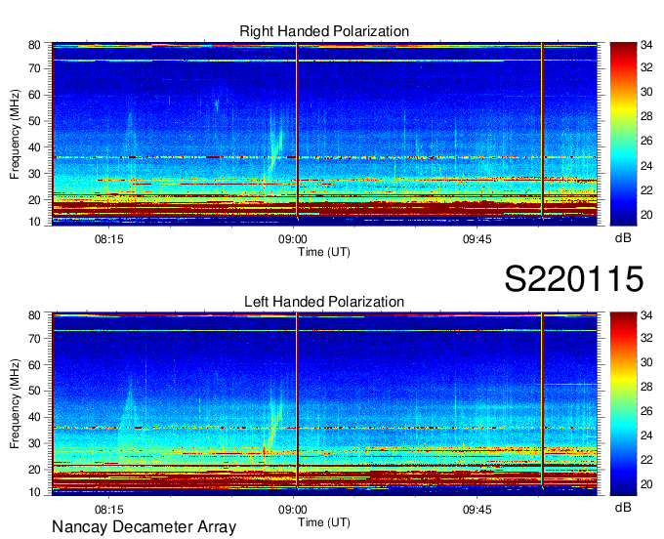Click the dB color bar of the left-handed plot
Viewport: 664px width, 539px height.
623,404
